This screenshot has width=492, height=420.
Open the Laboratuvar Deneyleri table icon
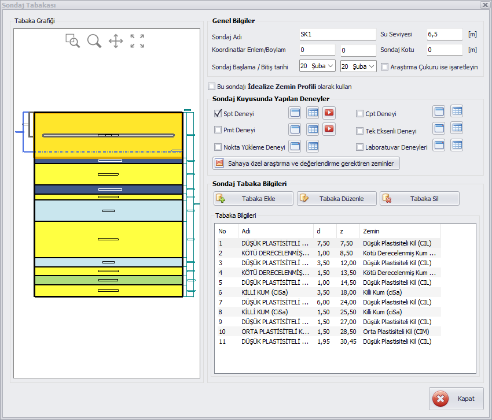(457, 145)
